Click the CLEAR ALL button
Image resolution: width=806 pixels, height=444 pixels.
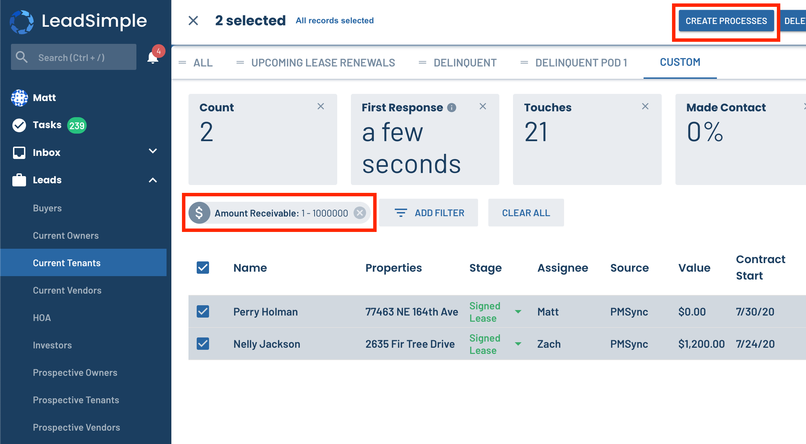[526, 213]
